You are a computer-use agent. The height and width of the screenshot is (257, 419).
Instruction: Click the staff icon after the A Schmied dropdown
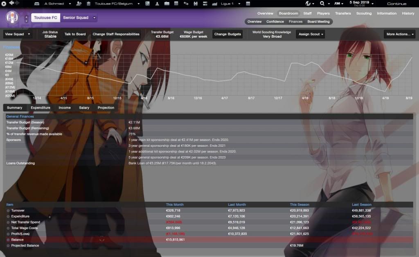click(x=79, y=4)
